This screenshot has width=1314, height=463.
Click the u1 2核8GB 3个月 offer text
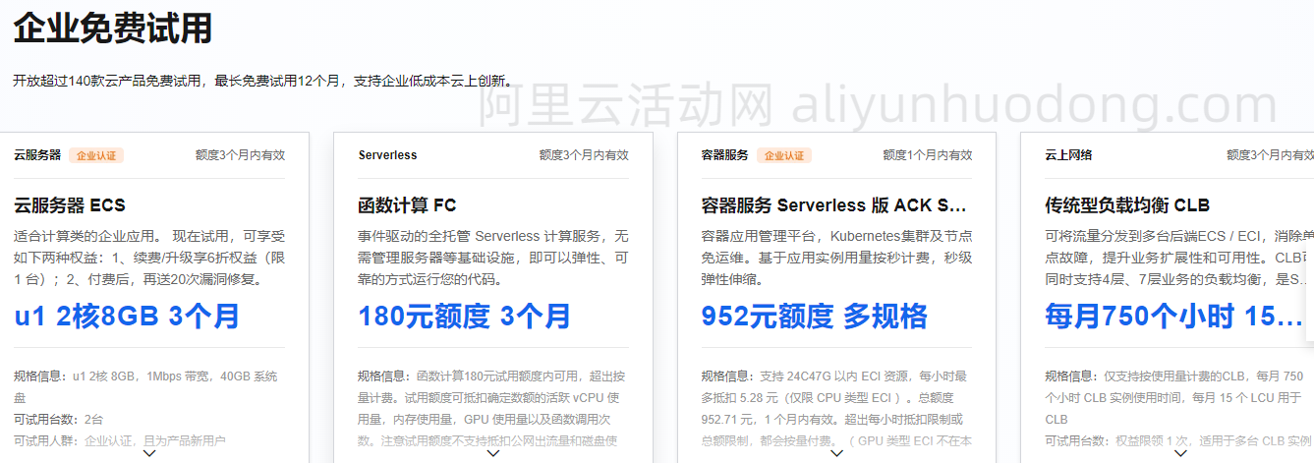pos(127,317)
